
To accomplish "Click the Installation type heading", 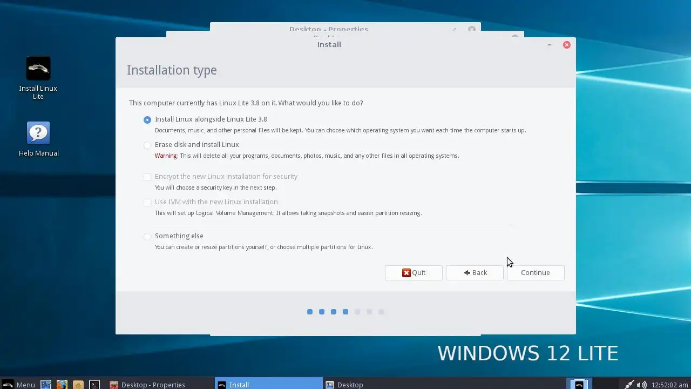I will [172, 70].
